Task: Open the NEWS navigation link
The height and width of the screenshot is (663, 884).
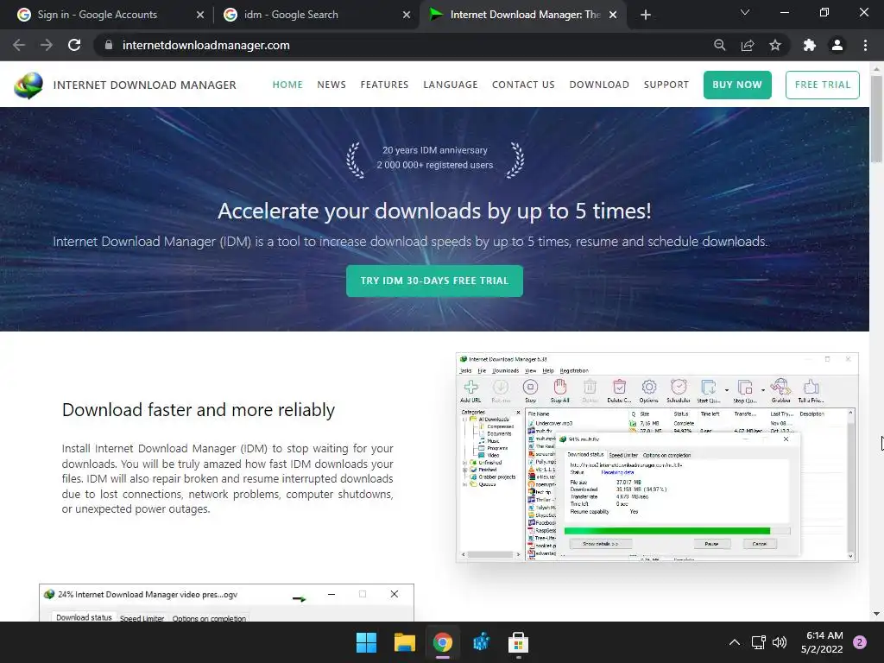Action: (331, 85)
